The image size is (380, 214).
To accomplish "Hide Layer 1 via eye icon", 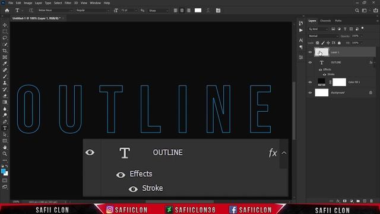I will click(310, 52).
